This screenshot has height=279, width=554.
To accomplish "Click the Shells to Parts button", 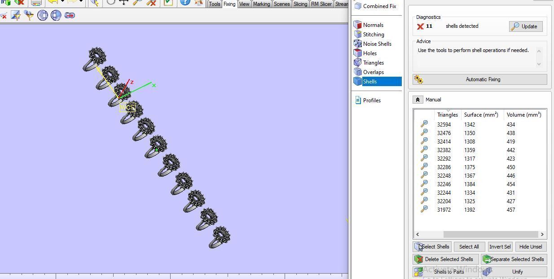I will [445, 272].
